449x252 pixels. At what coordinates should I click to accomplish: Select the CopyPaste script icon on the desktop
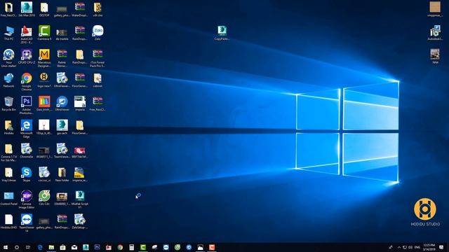[222, 33]
